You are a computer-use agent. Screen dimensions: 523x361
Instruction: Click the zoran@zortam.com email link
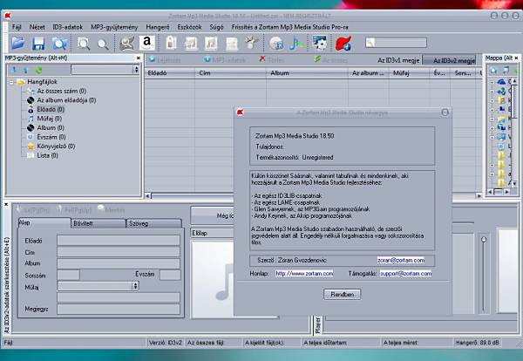[x=401, y=260]
